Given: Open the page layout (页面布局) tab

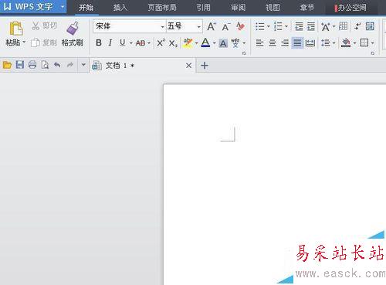Looking at the screenshot, I should click(162, 8).
